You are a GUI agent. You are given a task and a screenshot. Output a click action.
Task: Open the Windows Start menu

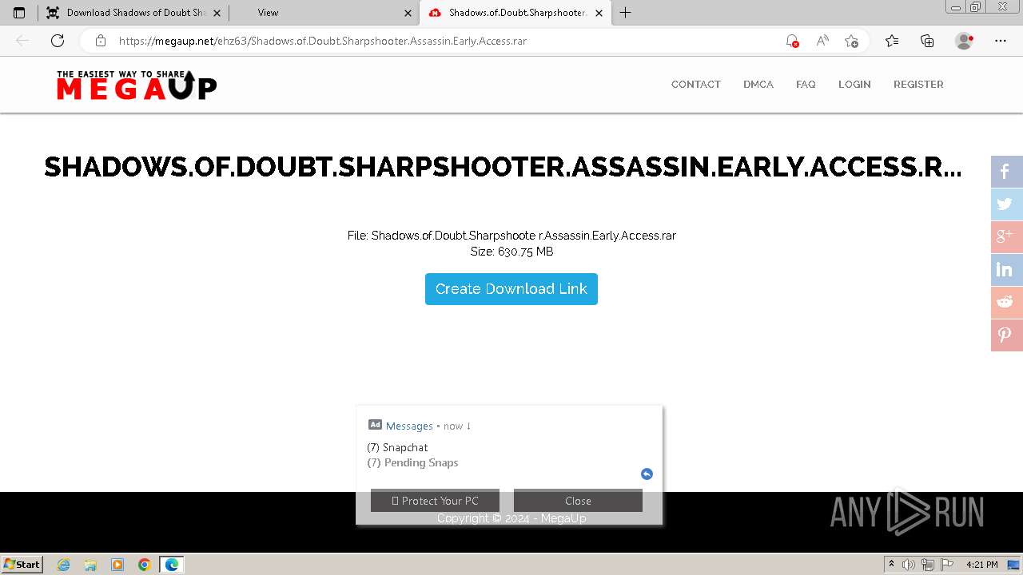point(22,564)
